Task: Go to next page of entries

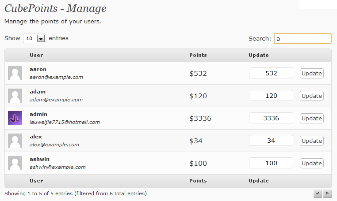Action: click(327, 194)
